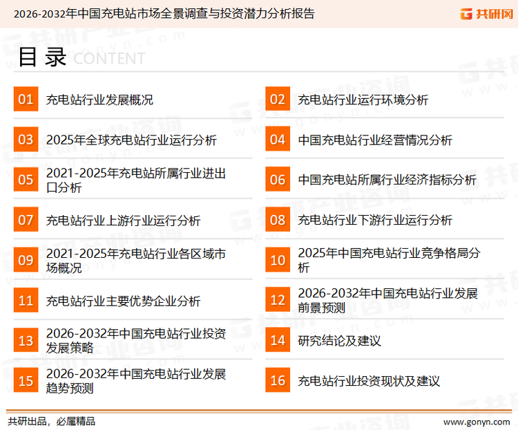This screenshot has width=518, height=430.
Task: Select chapter 中国充电站所属行业经济指标分析
Action: click(387, 180)
